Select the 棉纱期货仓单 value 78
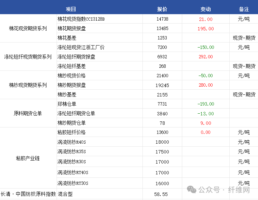Image resolution: width=258 pixels, height=200 pixels. [x=162, y=123]
